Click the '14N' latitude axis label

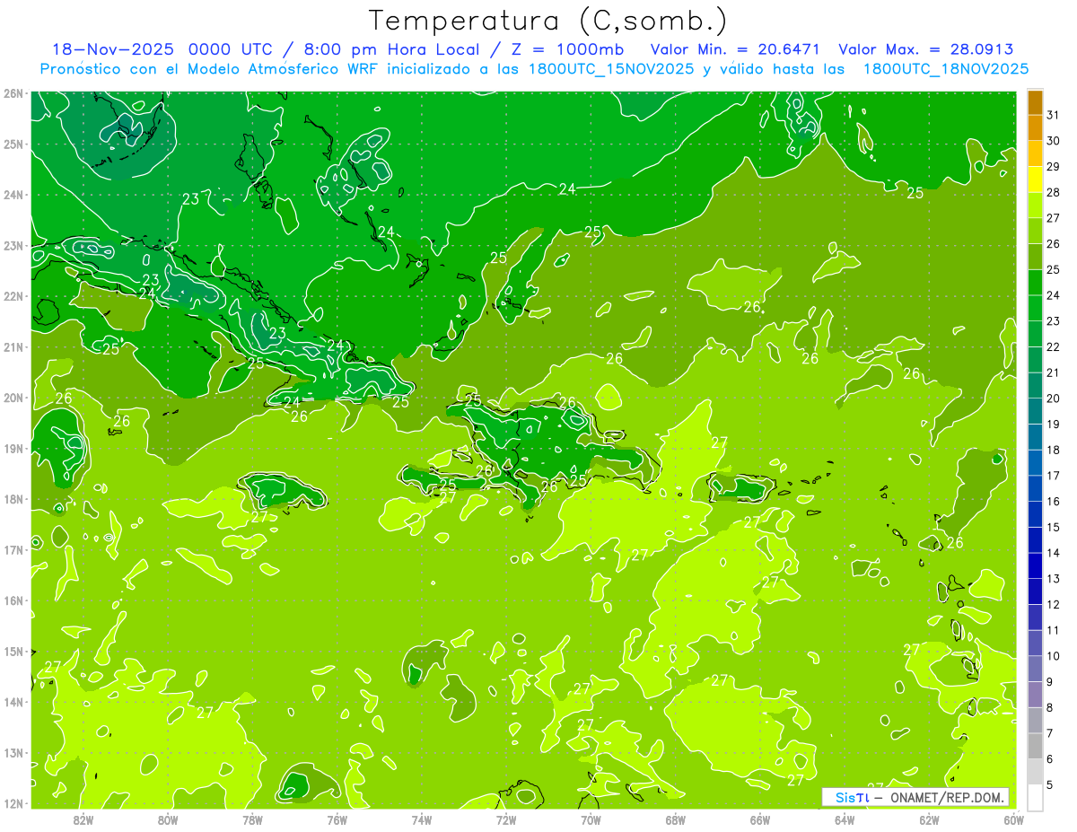(x=13, y=702)
